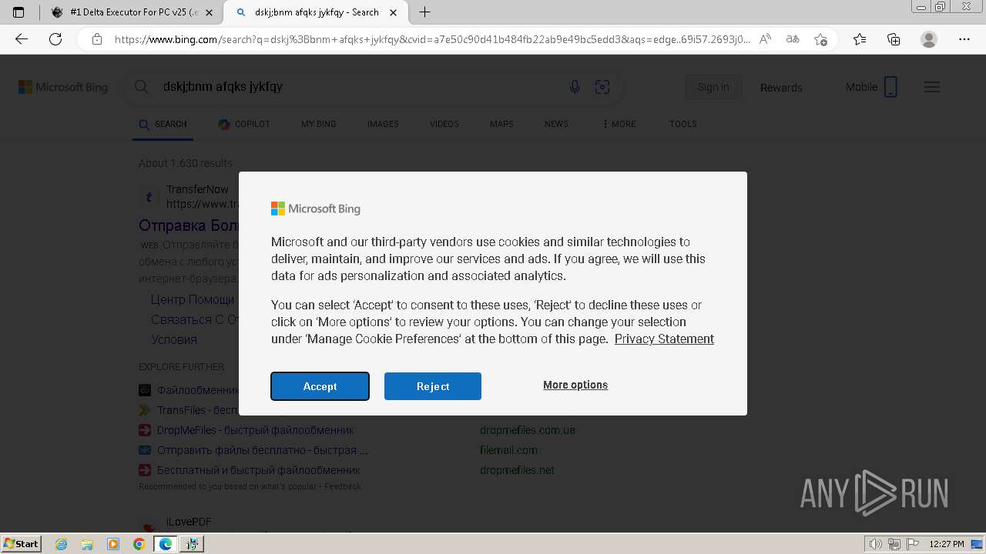Image resolution: width=986 pixels, height=554 pixels.
Task: Open Бесплатный и быстрый файлообменник result
Action: point(258,470)
